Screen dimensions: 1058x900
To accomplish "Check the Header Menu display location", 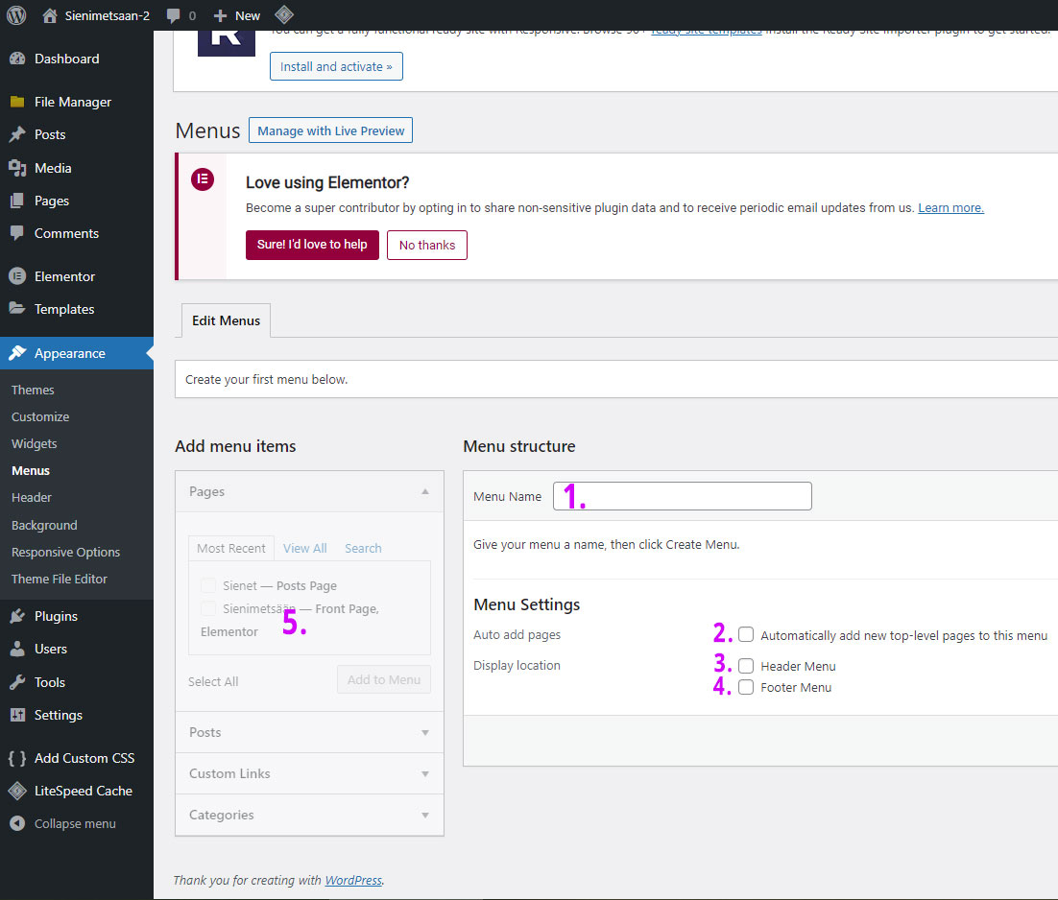I will 746,665.
